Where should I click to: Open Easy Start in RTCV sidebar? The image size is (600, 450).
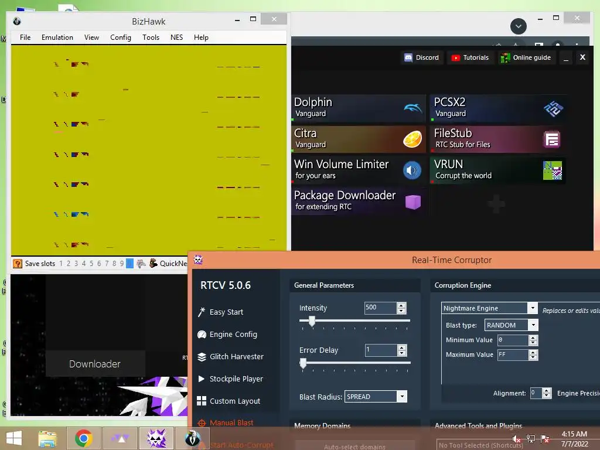pos(220,312)
